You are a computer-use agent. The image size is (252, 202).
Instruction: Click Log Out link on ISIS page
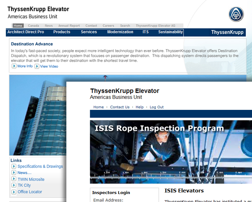pyautogui.click(x=157, y=107)
